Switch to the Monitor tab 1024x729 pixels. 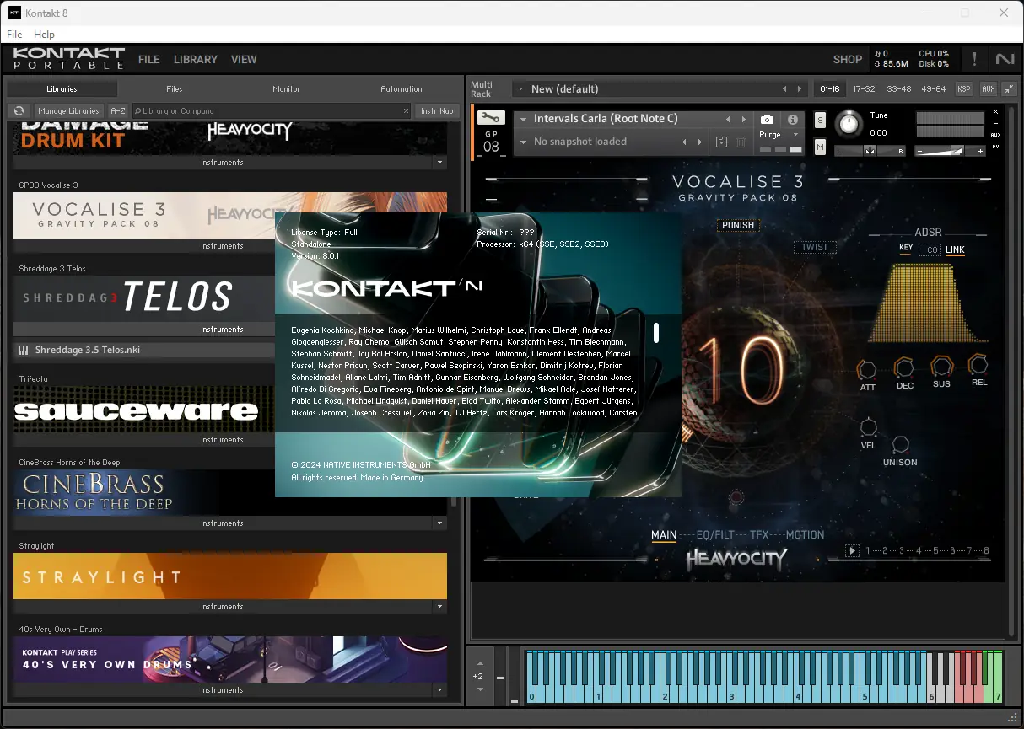coord(286,88)
